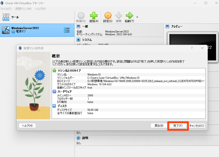Viewport: 219px width, 157px height.
Task: Select the 全サイズの事前割当て false row
Action: [128, 113]
